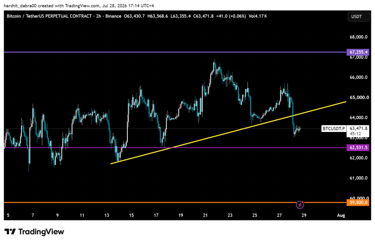
Task: Click the Bitcoin / TetherUS PERPETUAL CONTRACT title
Action: click(x=49, y=16)
